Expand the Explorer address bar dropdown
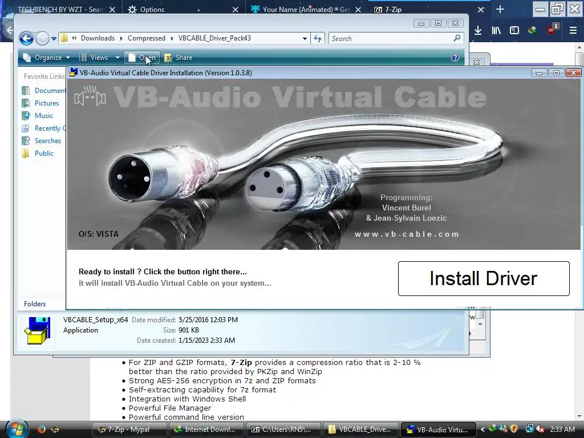The width and height of the screenshot is (584, 438). click(x=305, y=38)
